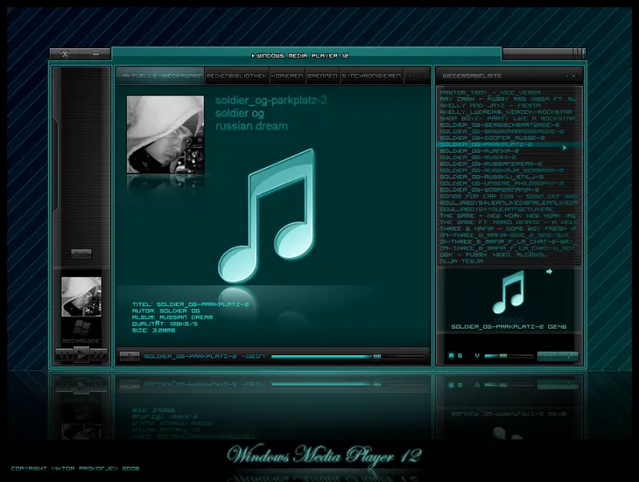Click the small album art in left sidebar
Viewport: 639px width, 482px height.
pos(82,296)
